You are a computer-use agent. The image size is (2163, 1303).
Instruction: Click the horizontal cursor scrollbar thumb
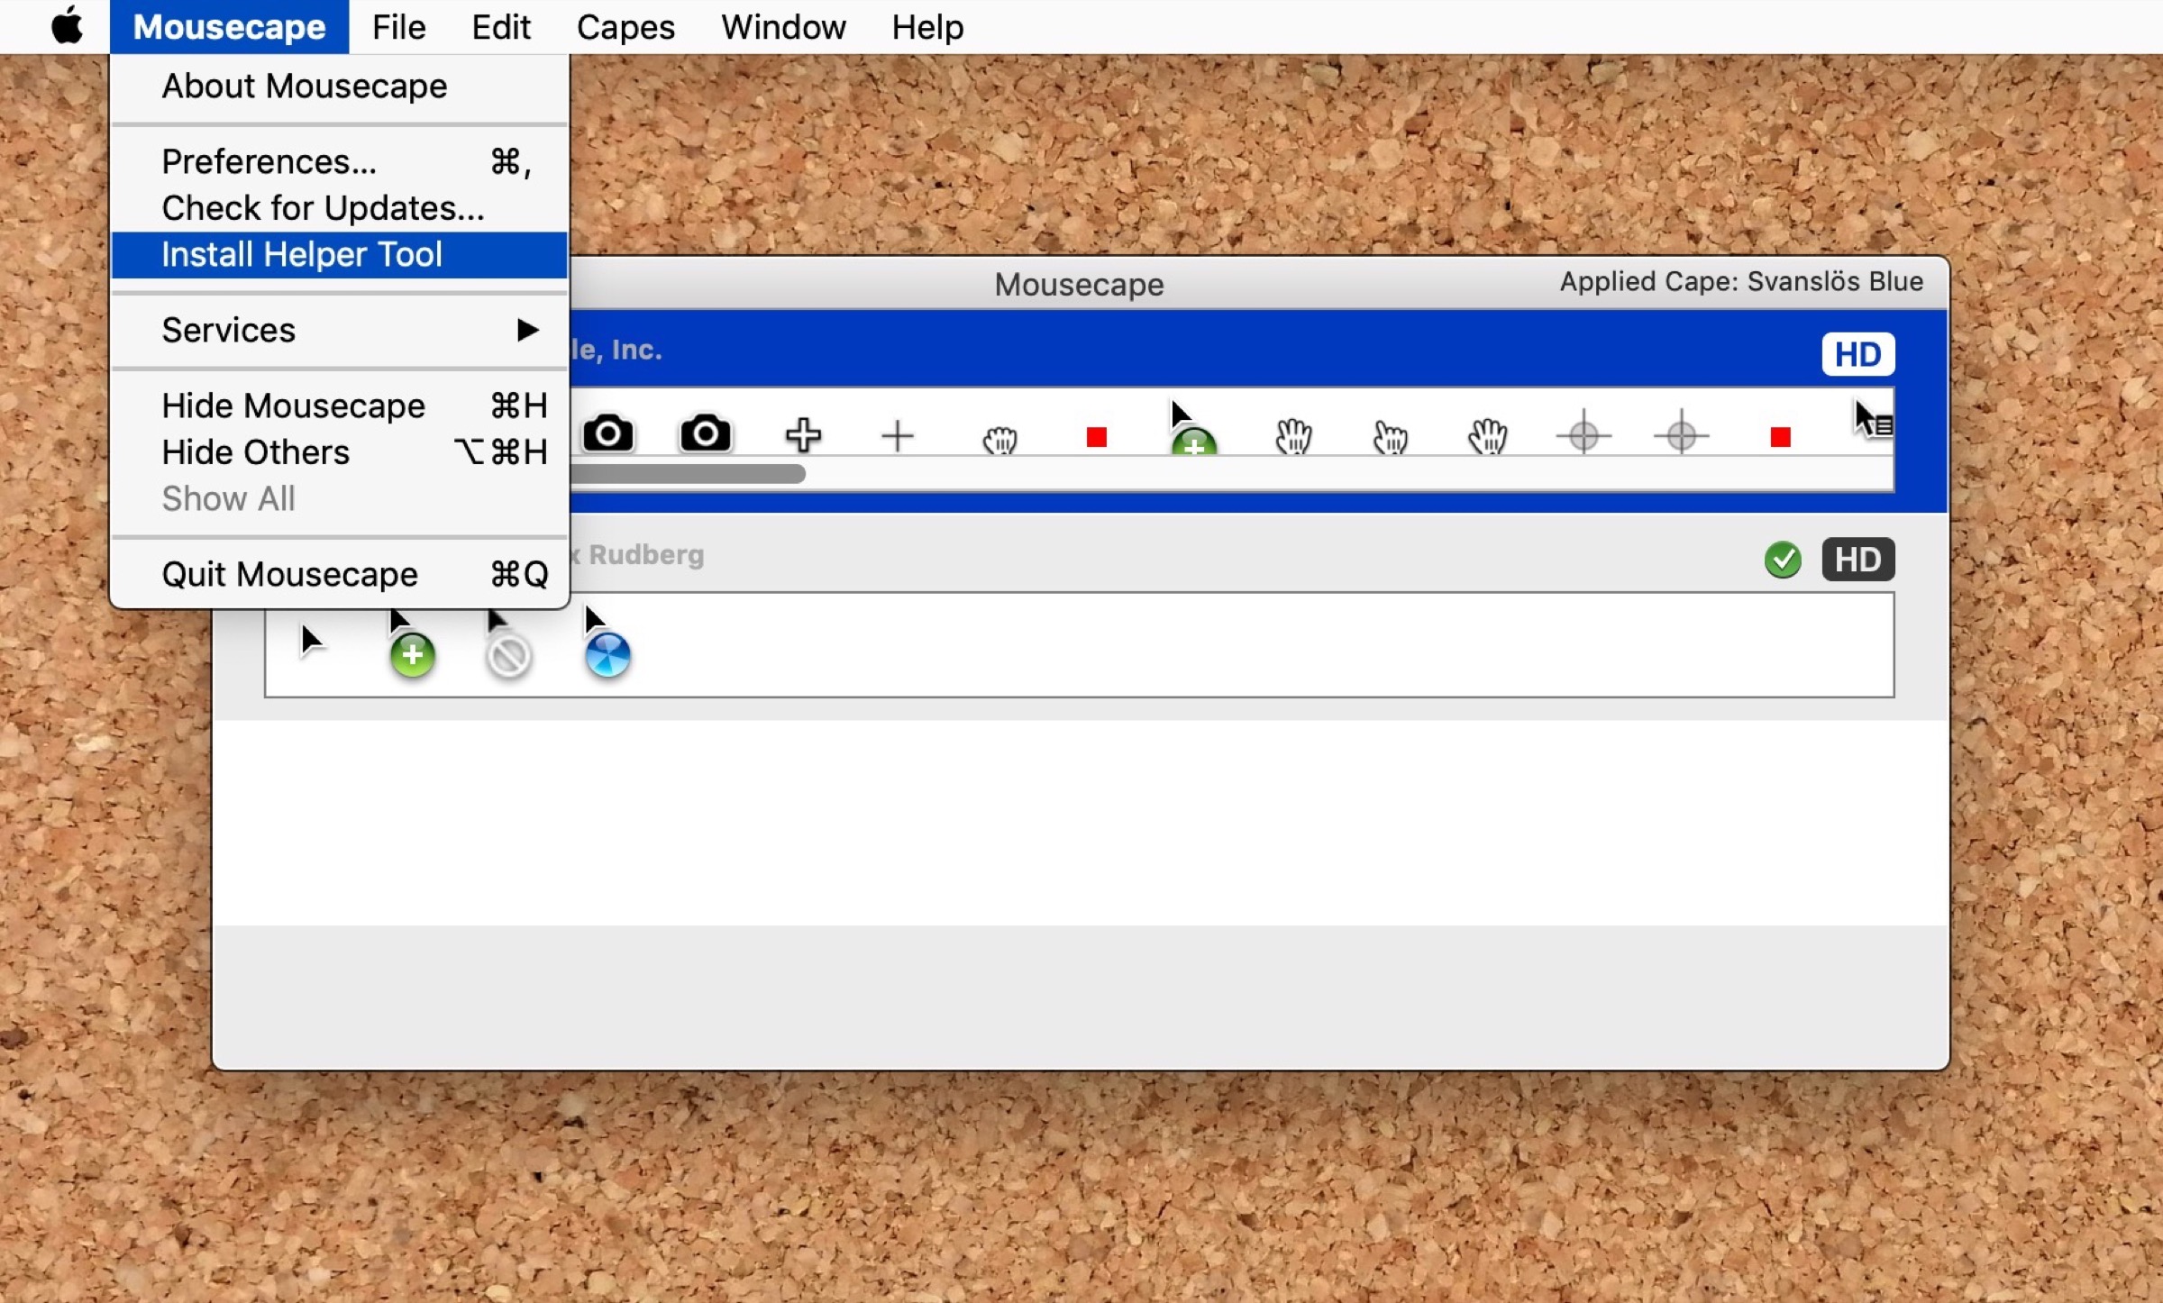[689, 474]
